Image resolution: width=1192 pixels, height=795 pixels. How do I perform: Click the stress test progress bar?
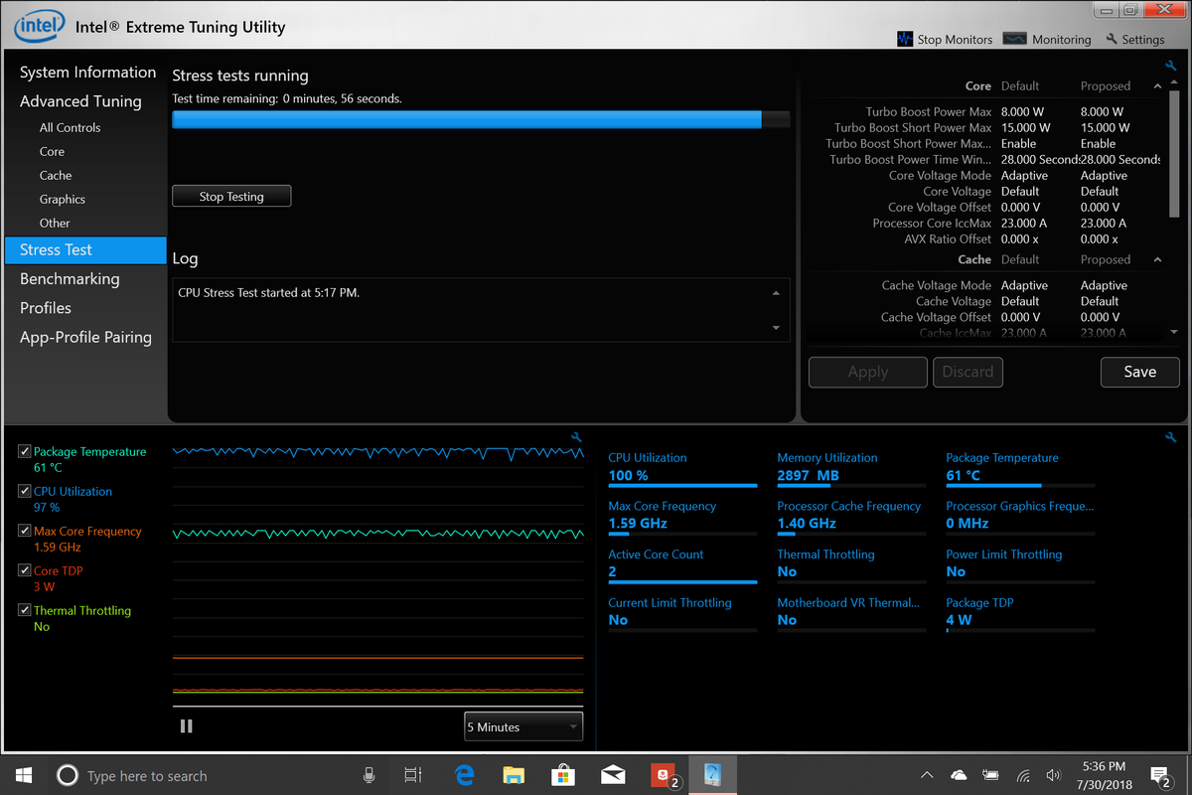[481, 120]
